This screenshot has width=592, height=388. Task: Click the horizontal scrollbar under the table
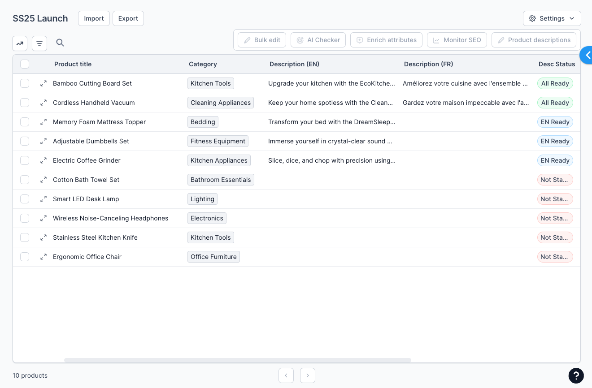[x=238, y=360]
